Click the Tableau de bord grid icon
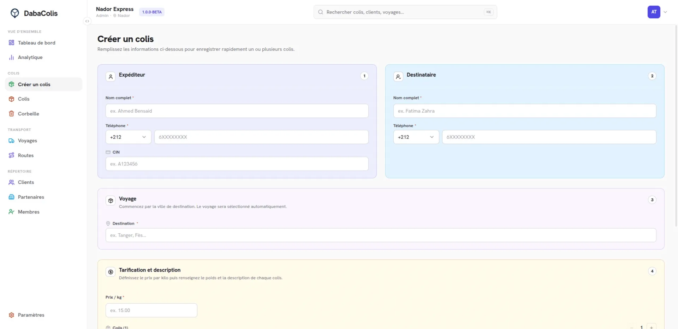 (x=11, y=43)
